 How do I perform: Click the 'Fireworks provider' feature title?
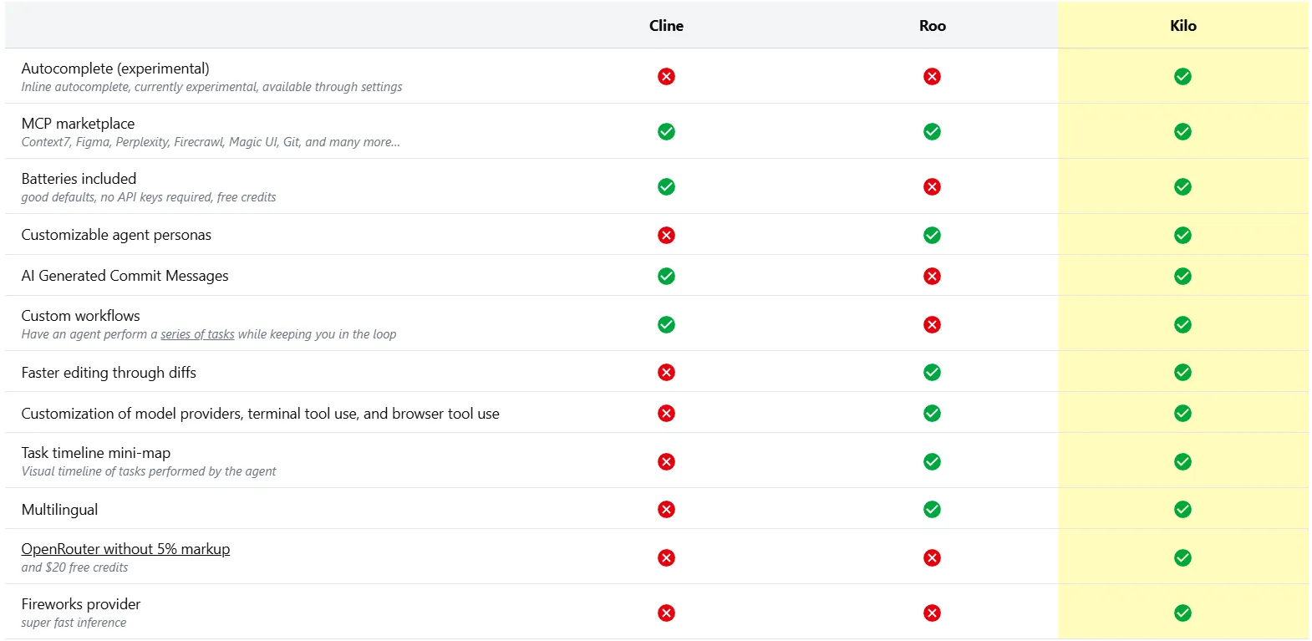click(80, 604)
